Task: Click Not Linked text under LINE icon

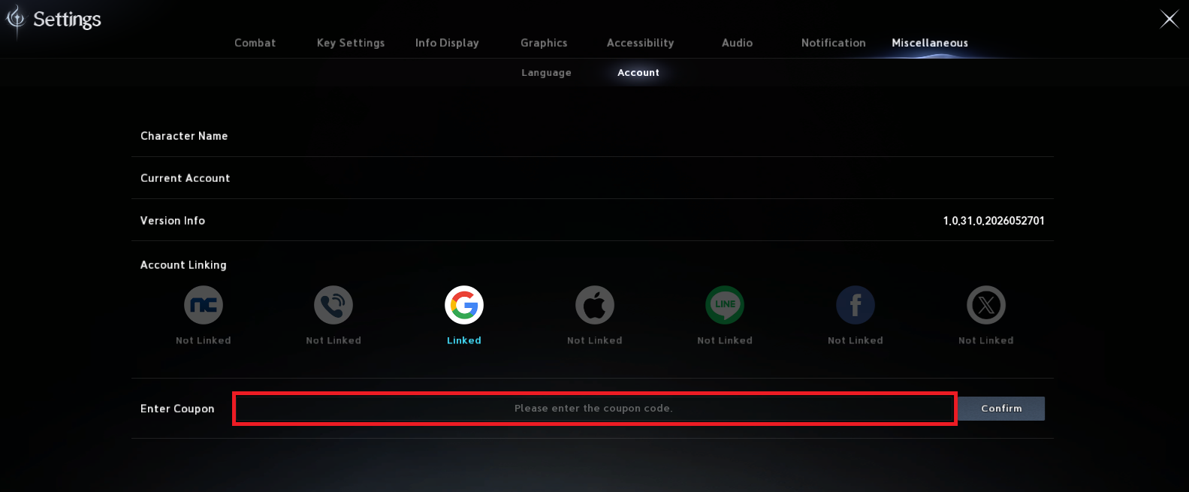Action: (x=725, y=340)
